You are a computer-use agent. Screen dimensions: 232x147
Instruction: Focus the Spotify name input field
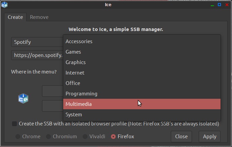(37, 42)
